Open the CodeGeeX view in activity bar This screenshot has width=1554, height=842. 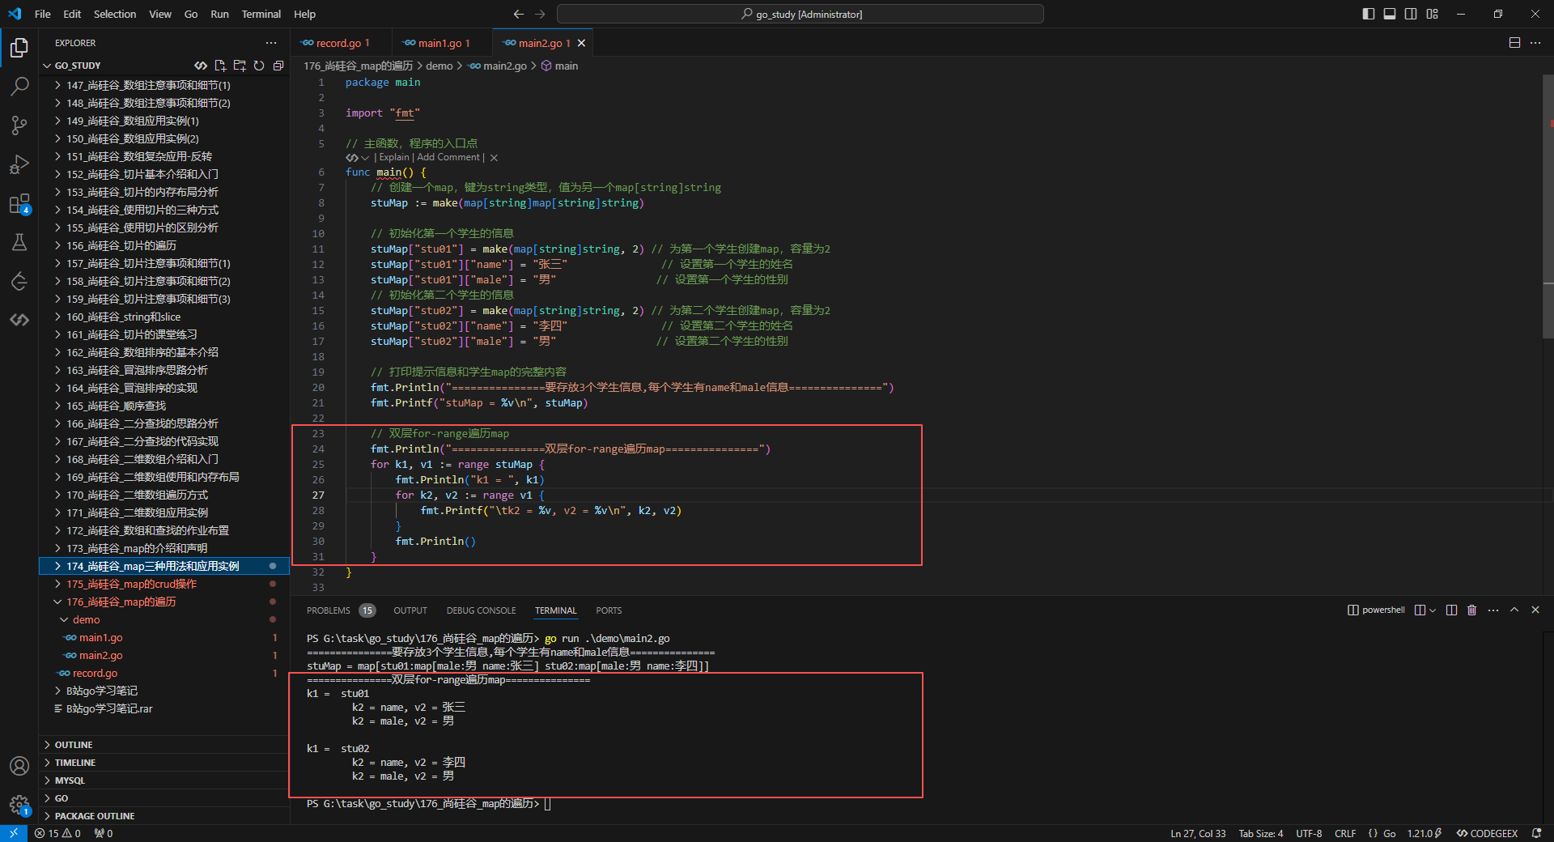[19, 320]
